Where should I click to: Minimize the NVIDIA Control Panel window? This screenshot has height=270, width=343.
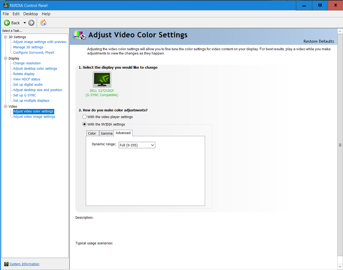click(304, 5)
